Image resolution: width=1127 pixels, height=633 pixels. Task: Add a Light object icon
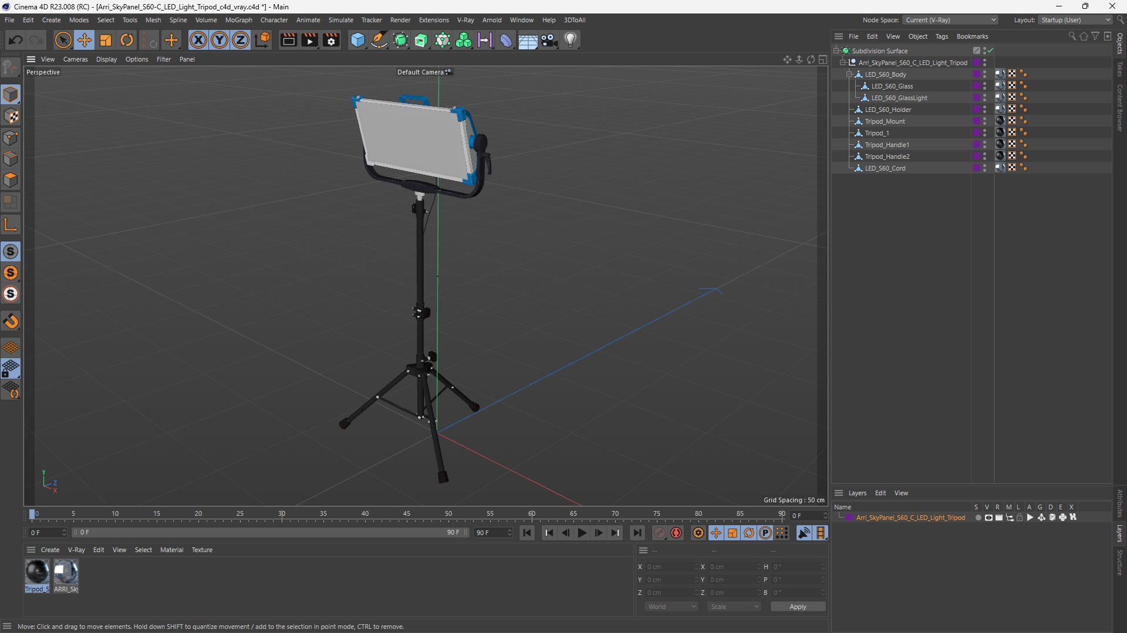(571, 40)
